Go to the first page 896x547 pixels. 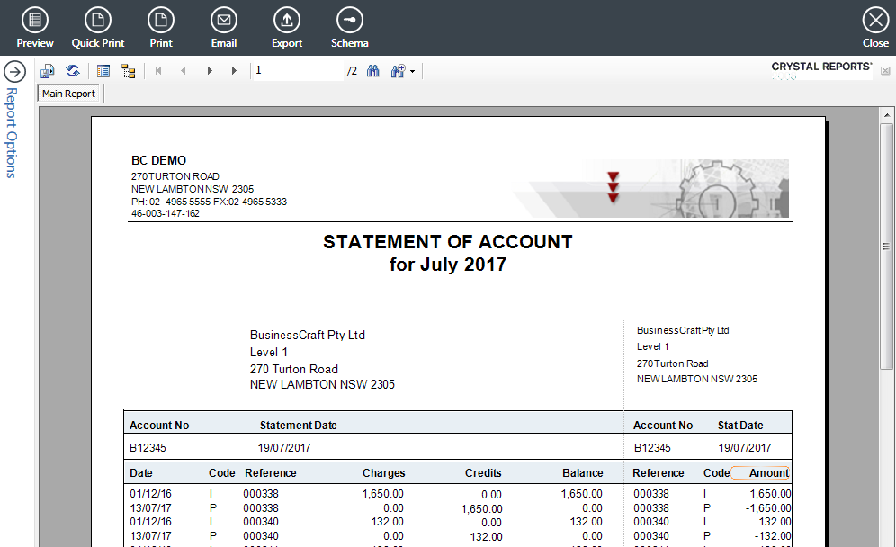point(158,71)
